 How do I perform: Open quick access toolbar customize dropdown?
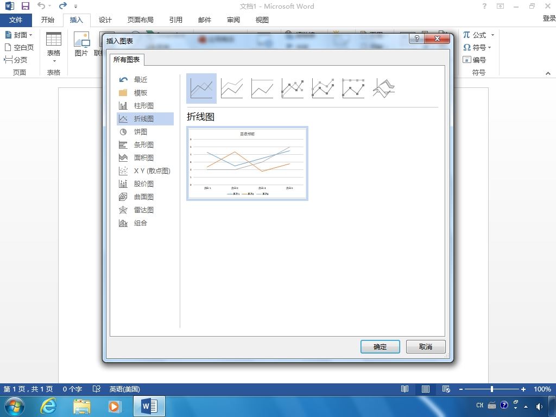(x=75, y=7)
